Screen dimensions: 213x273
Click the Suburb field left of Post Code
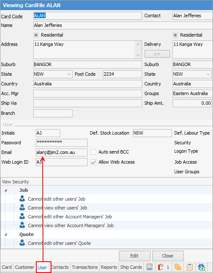[x=88, y=65]
